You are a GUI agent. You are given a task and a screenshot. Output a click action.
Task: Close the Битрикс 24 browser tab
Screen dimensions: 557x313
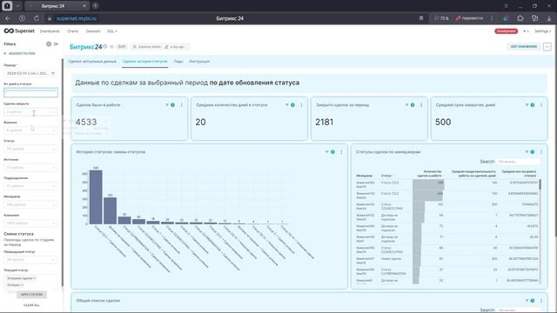[84, 6]
